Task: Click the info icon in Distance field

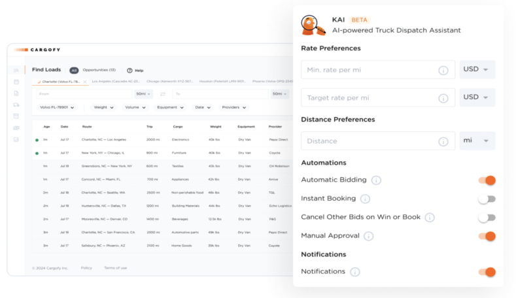Action: tap(443, 141)
